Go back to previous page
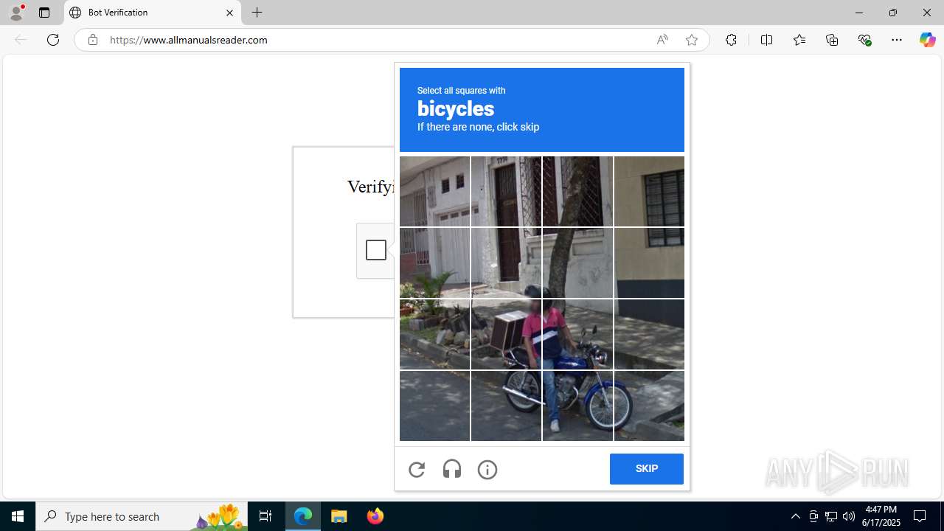Screen dimensions: 944x531 point(21,40)
